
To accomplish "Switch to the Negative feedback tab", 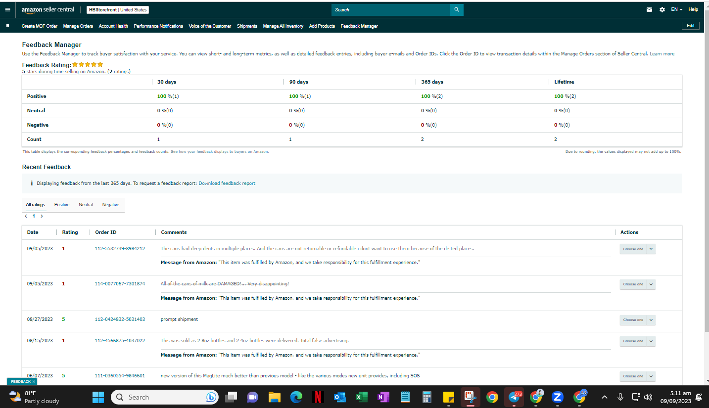I will [x=111, y=205].
